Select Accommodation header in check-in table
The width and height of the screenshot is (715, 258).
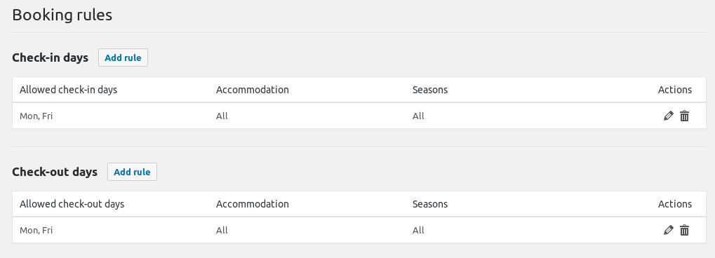(x=252, y=90)
